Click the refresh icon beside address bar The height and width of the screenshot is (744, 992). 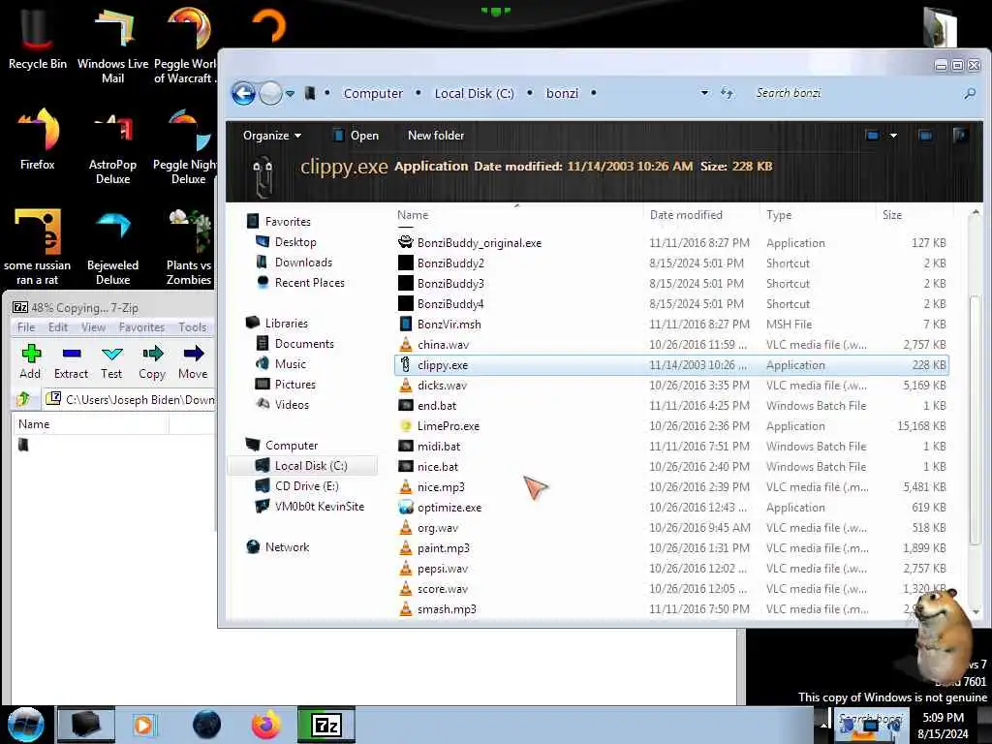pyautogui.click(x=727, y=94)
